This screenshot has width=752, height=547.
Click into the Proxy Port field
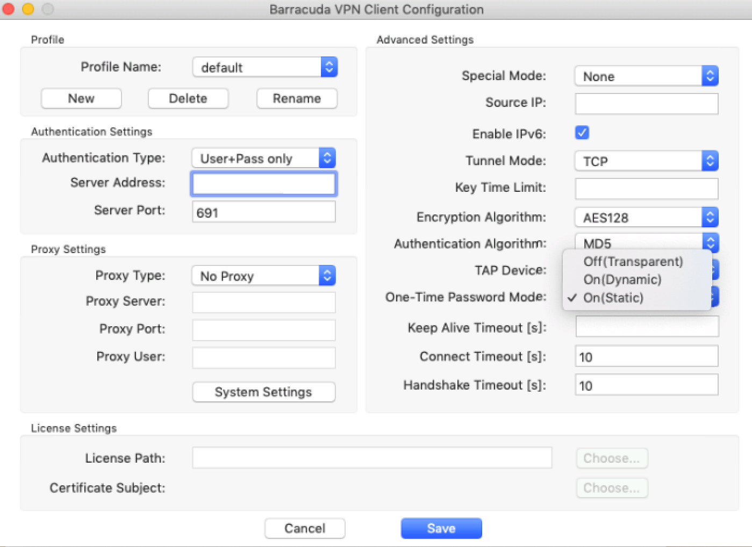click(263, 330)
